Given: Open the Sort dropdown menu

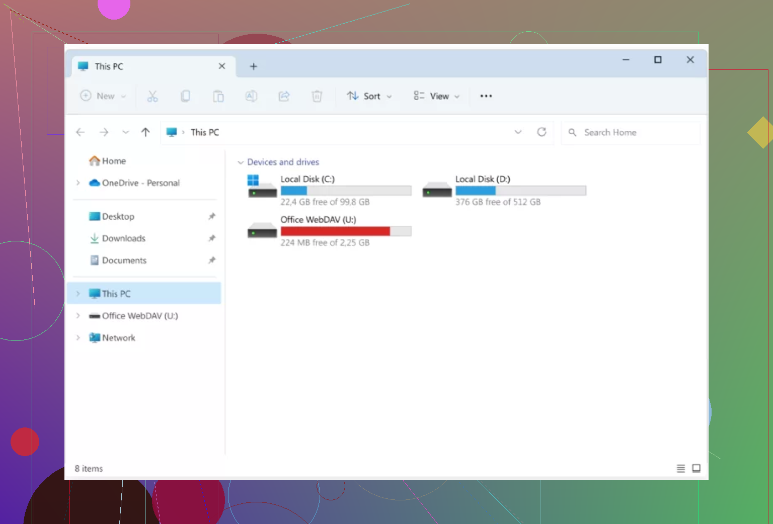Looking at the screenshot, I should tap(369, 96).
